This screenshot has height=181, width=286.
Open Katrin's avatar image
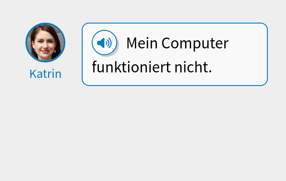[x=45, y=43]
